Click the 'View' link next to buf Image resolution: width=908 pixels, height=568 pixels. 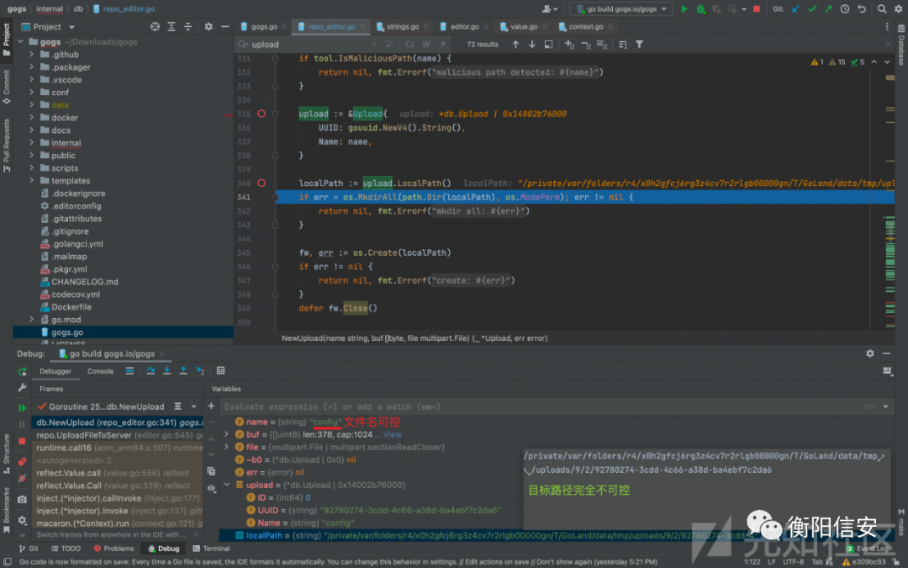pyautogui.click(x=393, y=435)
